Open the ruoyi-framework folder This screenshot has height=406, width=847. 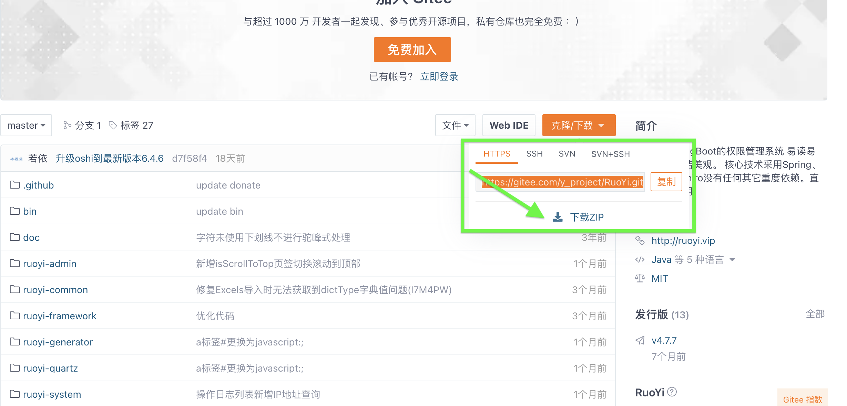[x=59, y=316]
